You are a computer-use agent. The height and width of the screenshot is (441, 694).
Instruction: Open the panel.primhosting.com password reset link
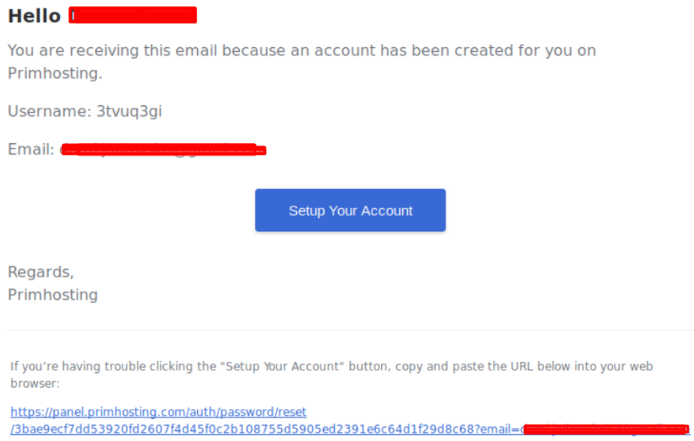coord(159,412)
